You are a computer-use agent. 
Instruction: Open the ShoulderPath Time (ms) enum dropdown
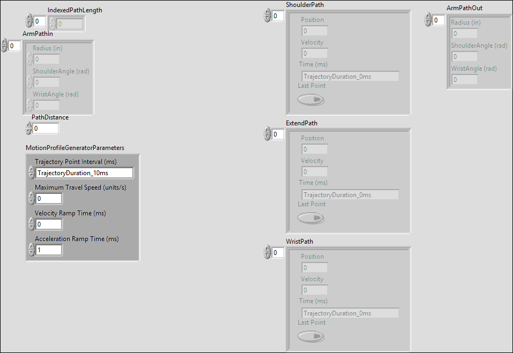pos(350,77)
